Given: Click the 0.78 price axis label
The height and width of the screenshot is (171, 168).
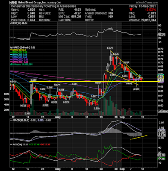Looking at the screenshot, I should [161, 49].
